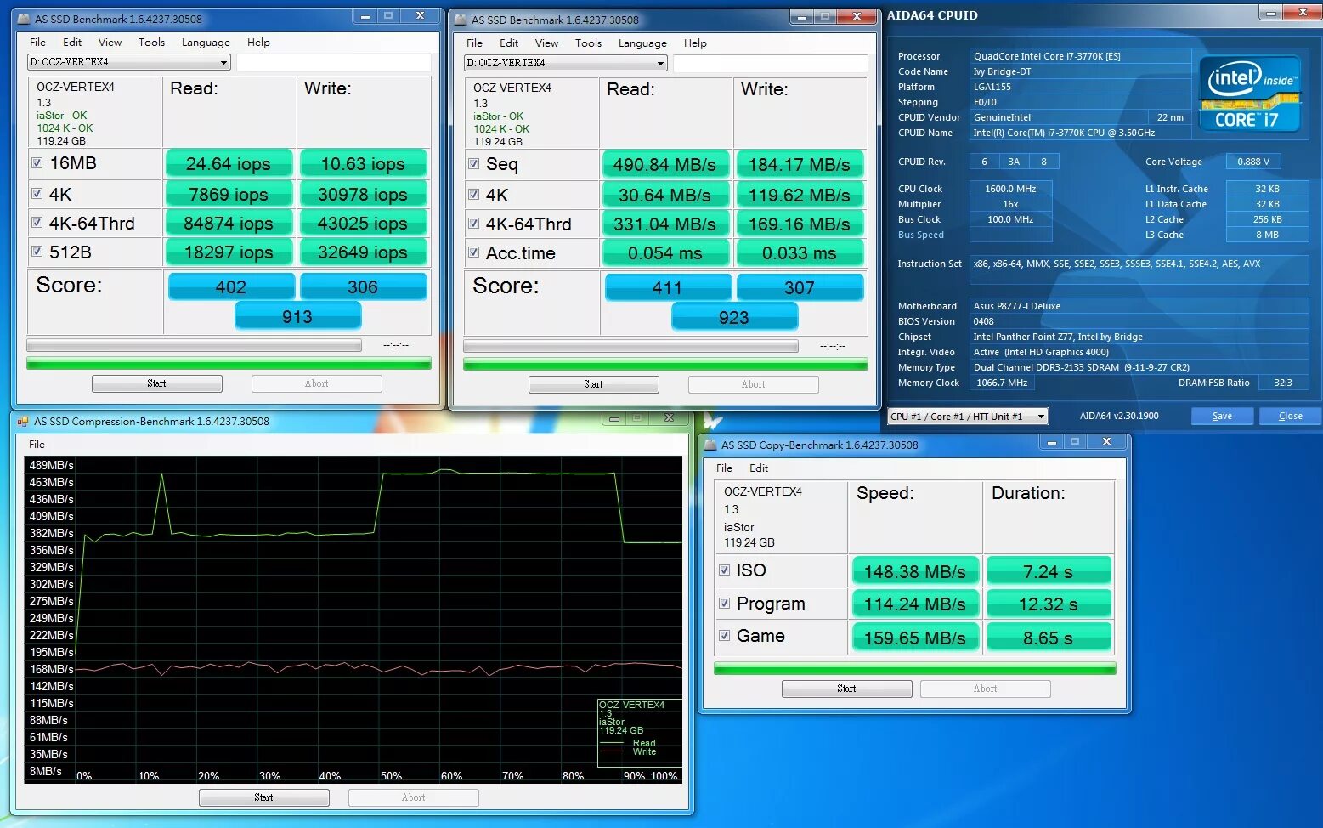Click the Intel Core i7 logo in AIDA64
The image size is (1323, 828).
coord(1248,95)
